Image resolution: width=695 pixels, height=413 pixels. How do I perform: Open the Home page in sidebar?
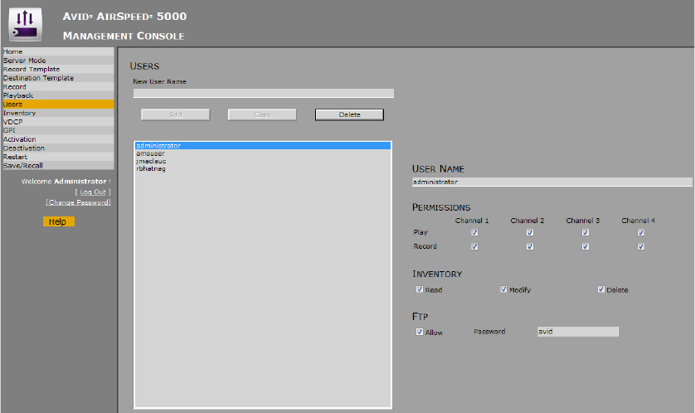coord(58,52)
